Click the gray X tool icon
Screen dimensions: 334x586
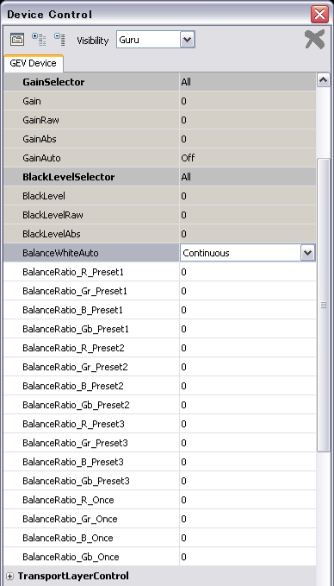tap(314, 39)
